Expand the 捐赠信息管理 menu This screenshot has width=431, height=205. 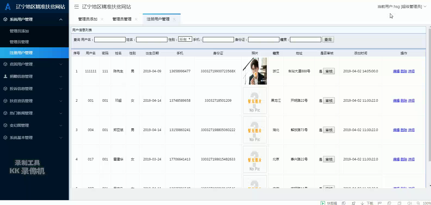click(x=61, y=76)
